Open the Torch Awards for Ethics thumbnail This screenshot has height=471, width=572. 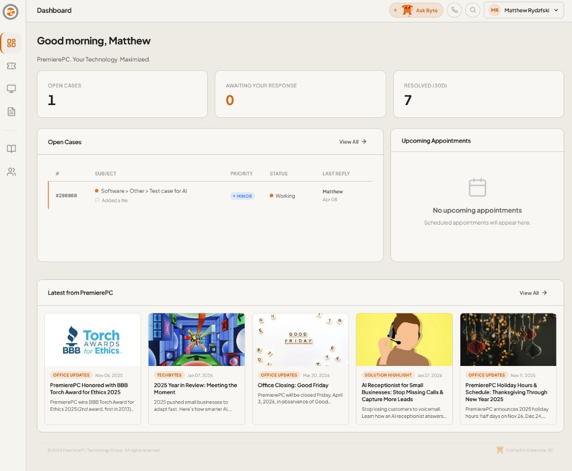point(93,340)
